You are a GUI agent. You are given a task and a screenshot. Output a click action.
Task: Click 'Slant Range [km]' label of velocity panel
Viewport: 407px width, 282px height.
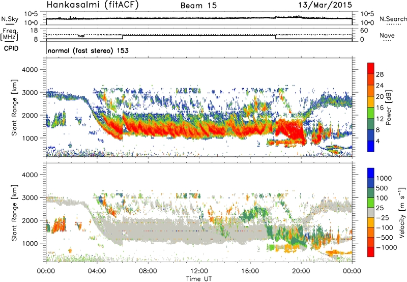[14, 212]
